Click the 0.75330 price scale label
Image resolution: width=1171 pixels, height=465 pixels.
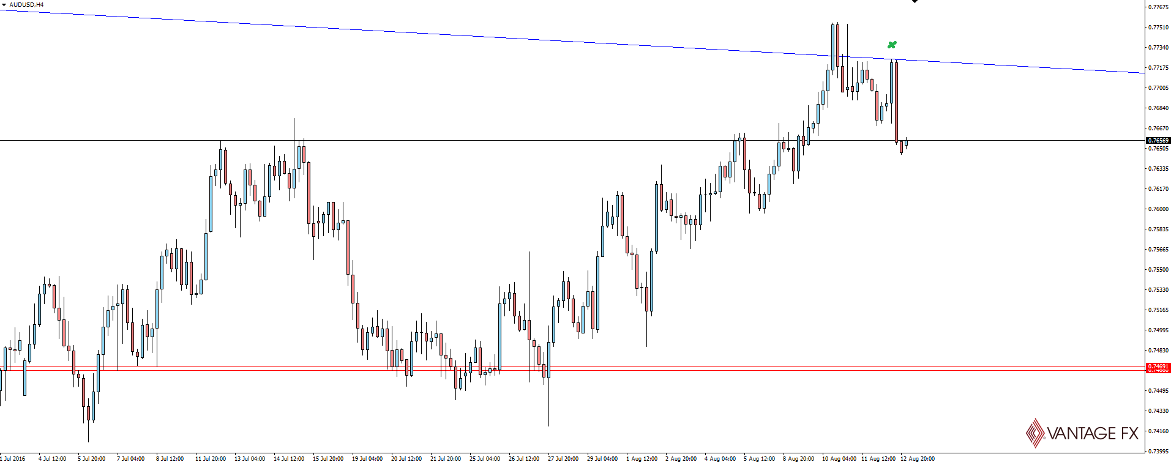point(1158,290)
